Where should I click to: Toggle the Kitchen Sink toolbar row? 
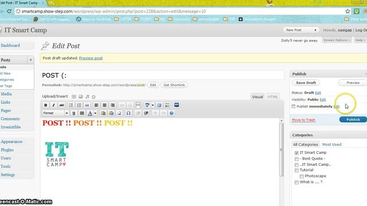point(167,105)
